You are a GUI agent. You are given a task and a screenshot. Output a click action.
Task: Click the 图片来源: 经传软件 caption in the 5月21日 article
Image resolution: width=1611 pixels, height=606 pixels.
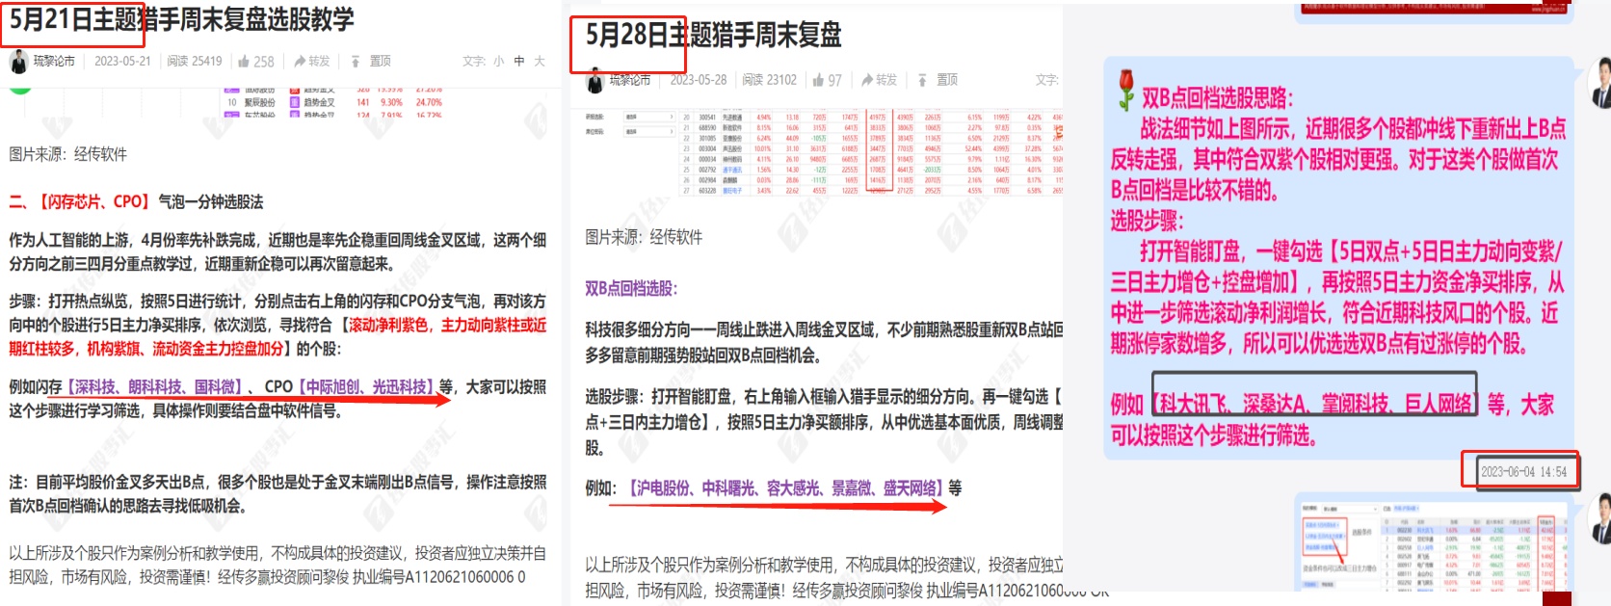[67, 154]
